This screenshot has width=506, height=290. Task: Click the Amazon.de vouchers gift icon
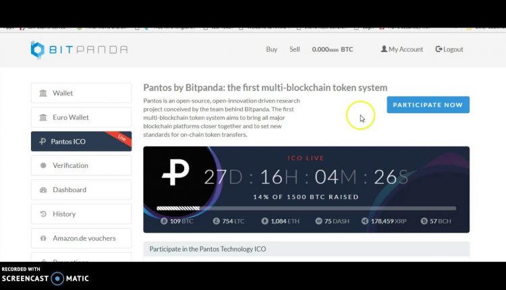tap(43, 238)
